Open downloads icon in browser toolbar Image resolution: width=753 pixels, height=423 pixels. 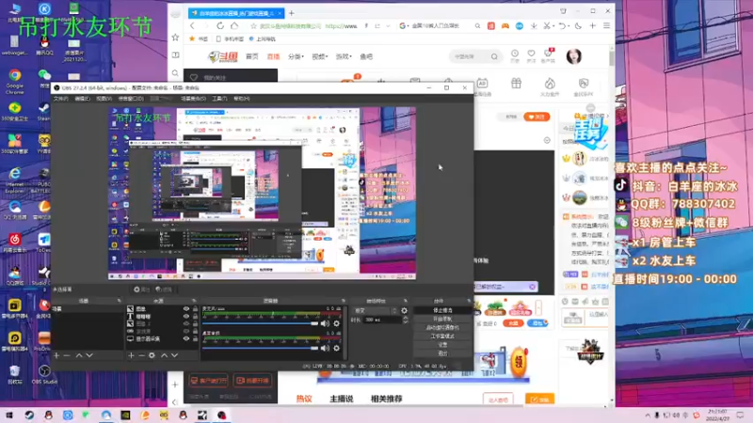coord(534,26)
